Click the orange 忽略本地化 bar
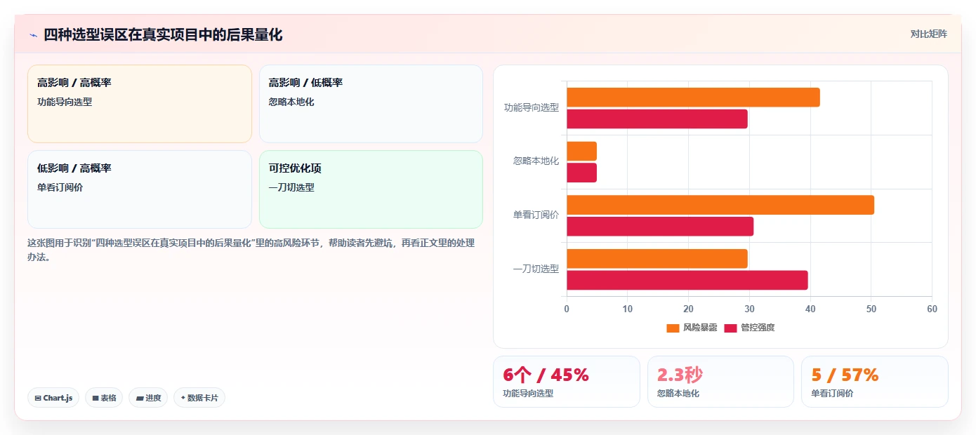Screen dimensions: 976x435 [x=581, y=151]
